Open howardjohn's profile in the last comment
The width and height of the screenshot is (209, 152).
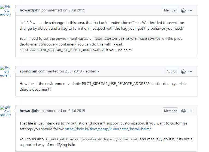tap(30, 111)
